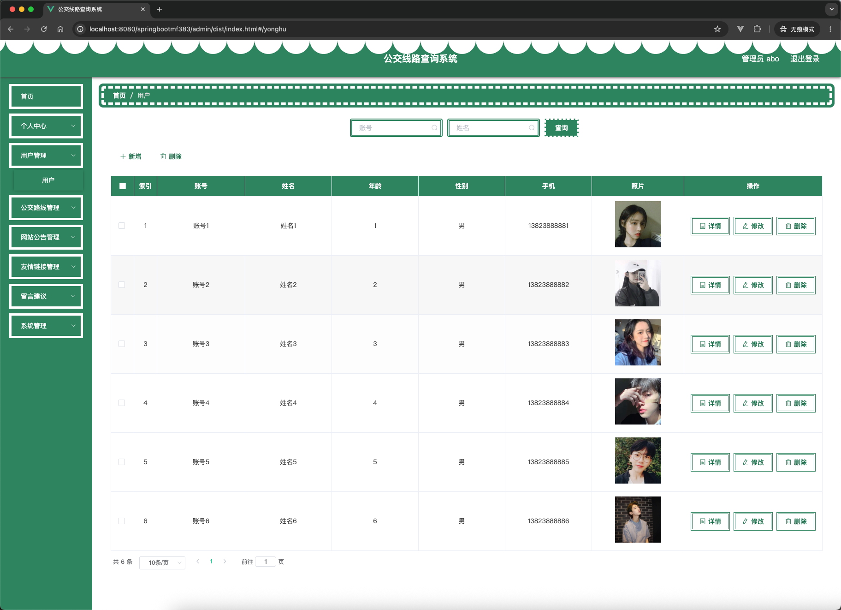Click the 前往 page number input
841x610 pixels.
[x=266, y=562]
